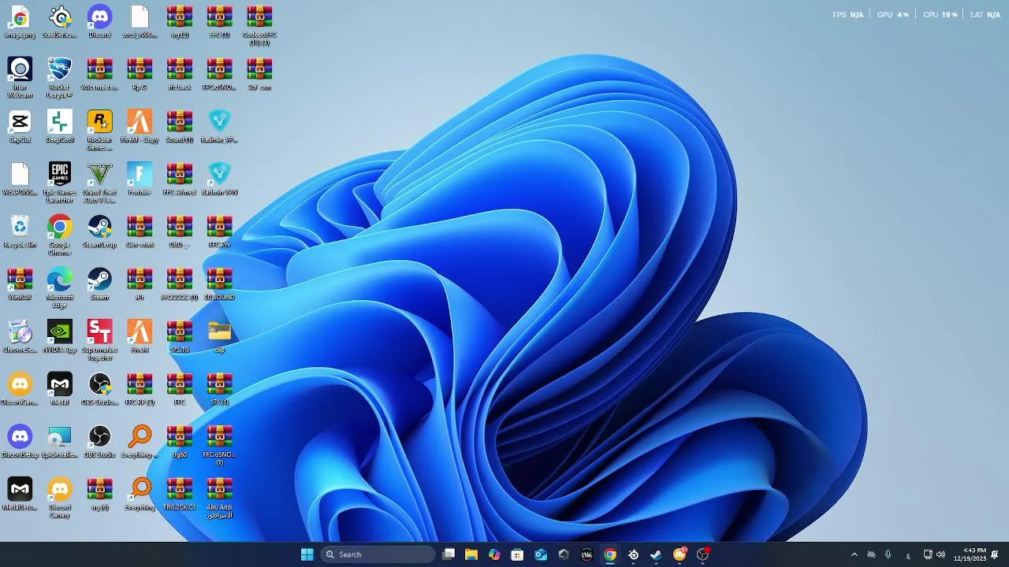Open Steam from the taskbar

pyautogui.click(x=656, y=554)
